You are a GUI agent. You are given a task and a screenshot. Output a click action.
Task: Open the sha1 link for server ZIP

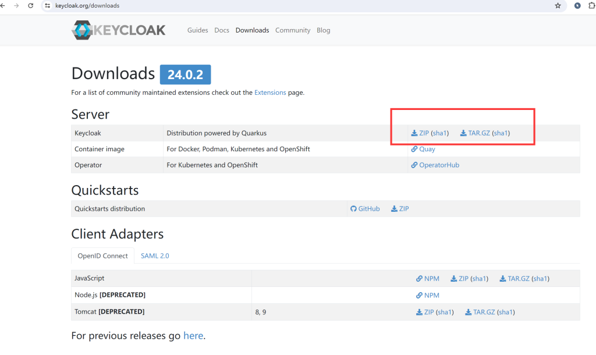click(440, 133)
